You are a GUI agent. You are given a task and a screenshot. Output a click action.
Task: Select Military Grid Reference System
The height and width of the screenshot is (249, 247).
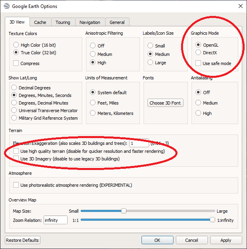14,118
